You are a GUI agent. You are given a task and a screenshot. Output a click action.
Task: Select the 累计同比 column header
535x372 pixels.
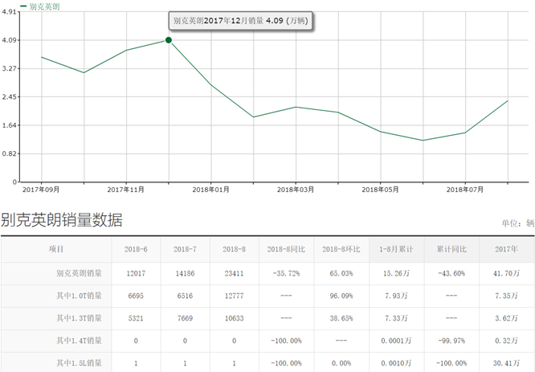[451, 250]
